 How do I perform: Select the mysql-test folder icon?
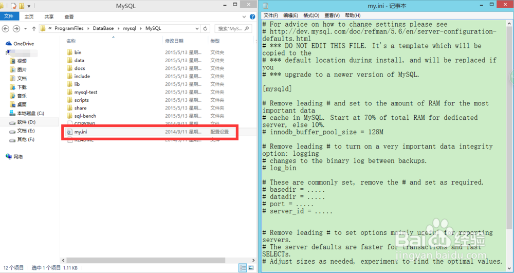click(x=69, y=92)
